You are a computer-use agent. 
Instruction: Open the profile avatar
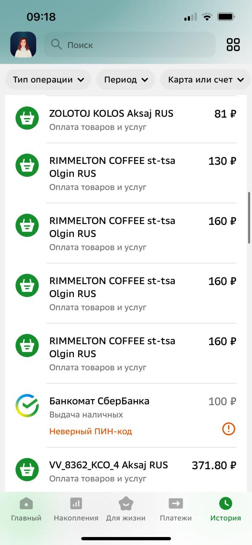(23, 45)
